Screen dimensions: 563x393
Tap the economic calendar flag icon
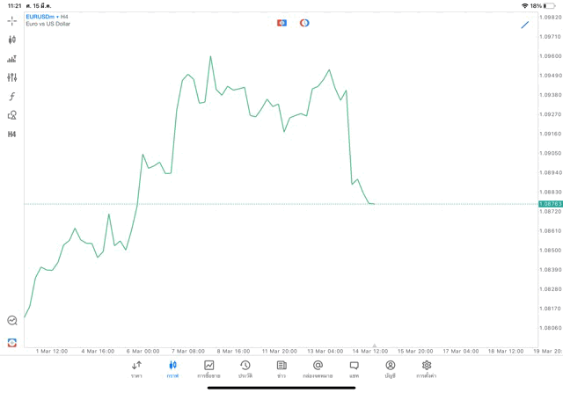[x=281, y=23]
